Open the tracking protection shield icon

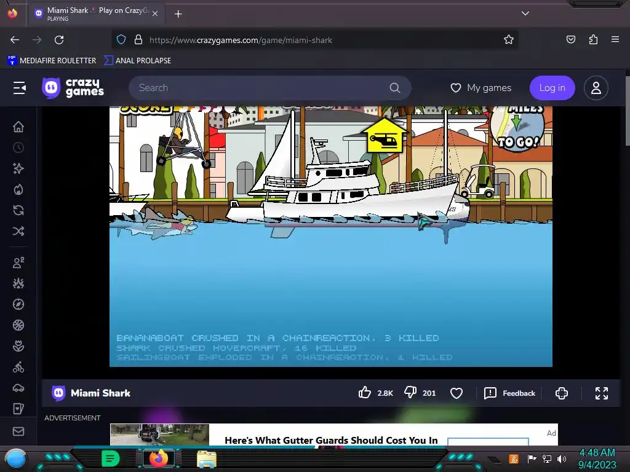[121, 40]
